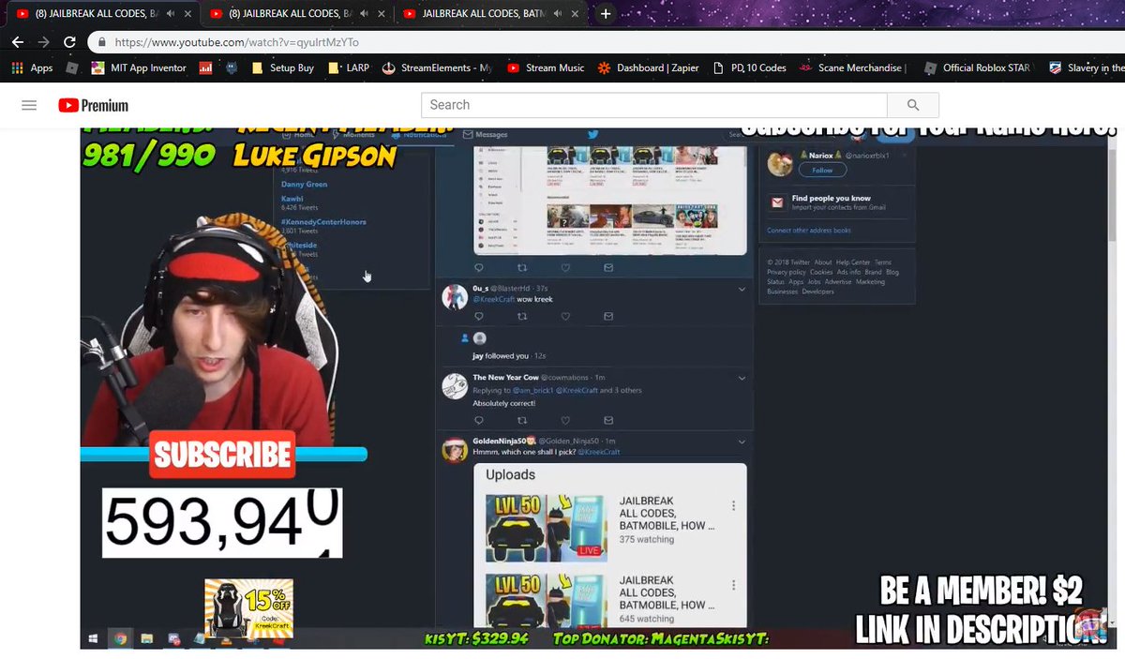Screen dimensions: 1125x659
Task: Open the Official Roblox STAR bookmark
Action: 977,67
